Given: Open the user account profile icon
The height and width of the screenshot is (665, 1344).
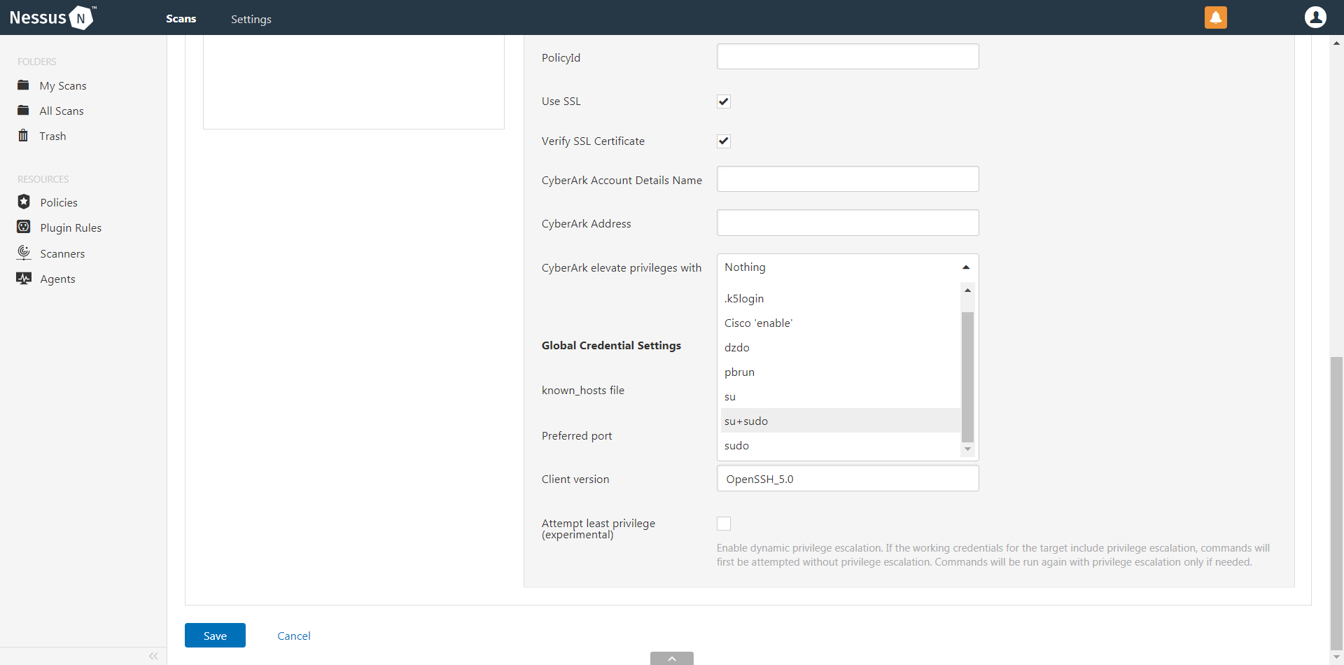Looking at the screenshot, I should click(1315, 17).
